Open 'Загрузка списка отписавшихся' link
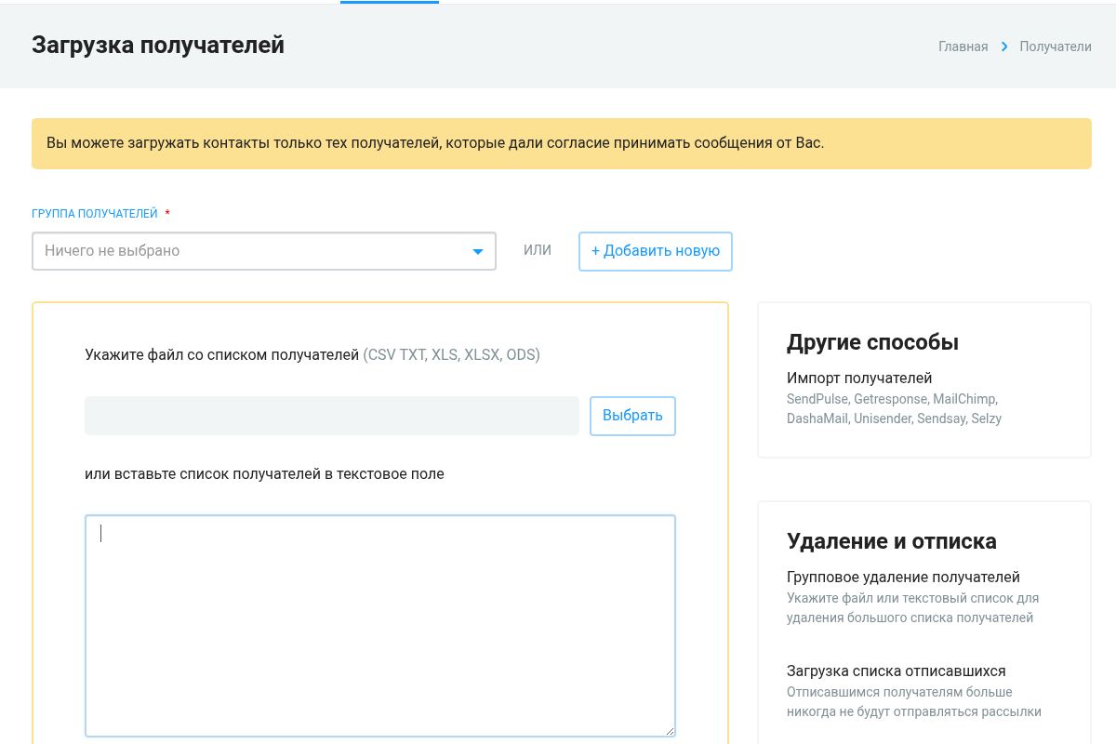Image resolution: width=1116 pixels, height=744 pixels. 897,671
